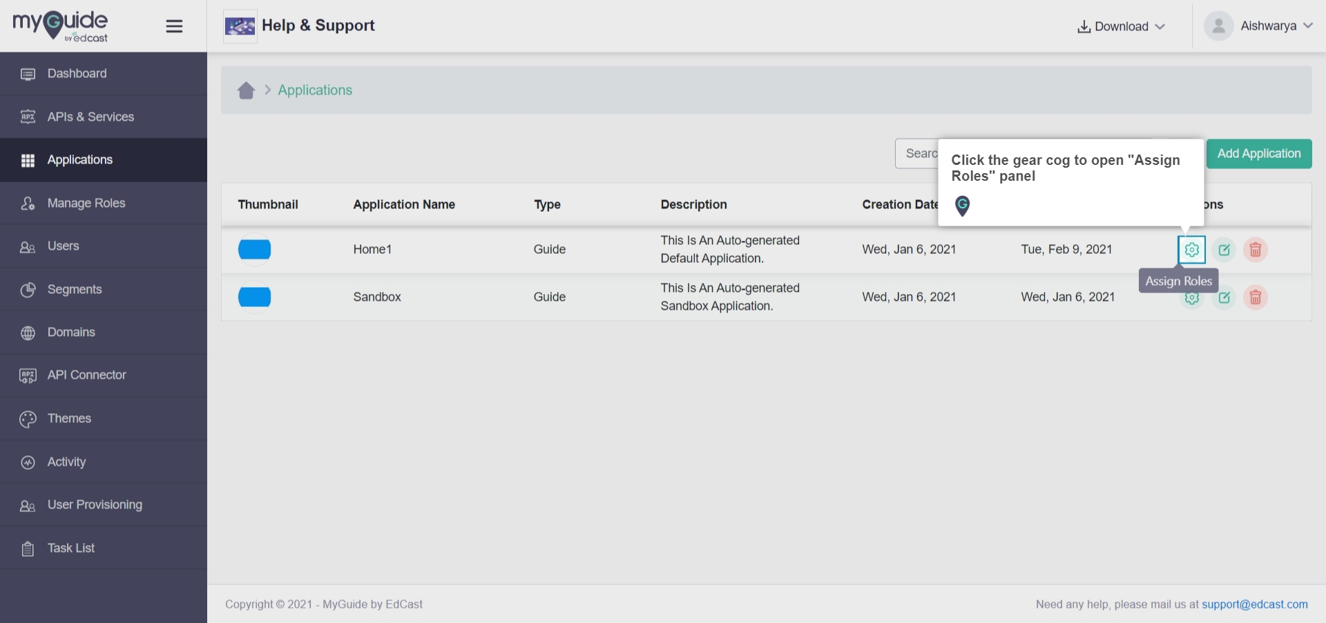Click the Add Application button
1326x623 pixels.
click(1259, 154)
